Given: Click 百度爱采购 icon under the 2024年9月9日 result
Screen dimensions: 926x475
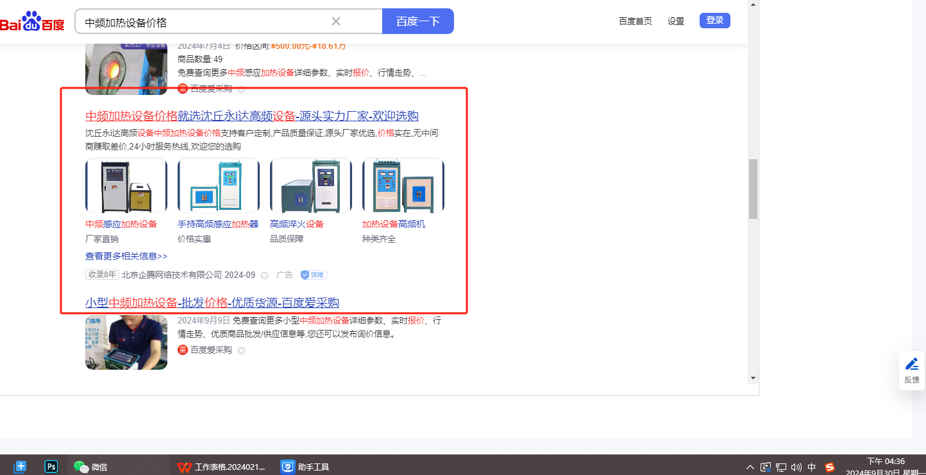Looking at the screenshot, I should tap(183, 350).
